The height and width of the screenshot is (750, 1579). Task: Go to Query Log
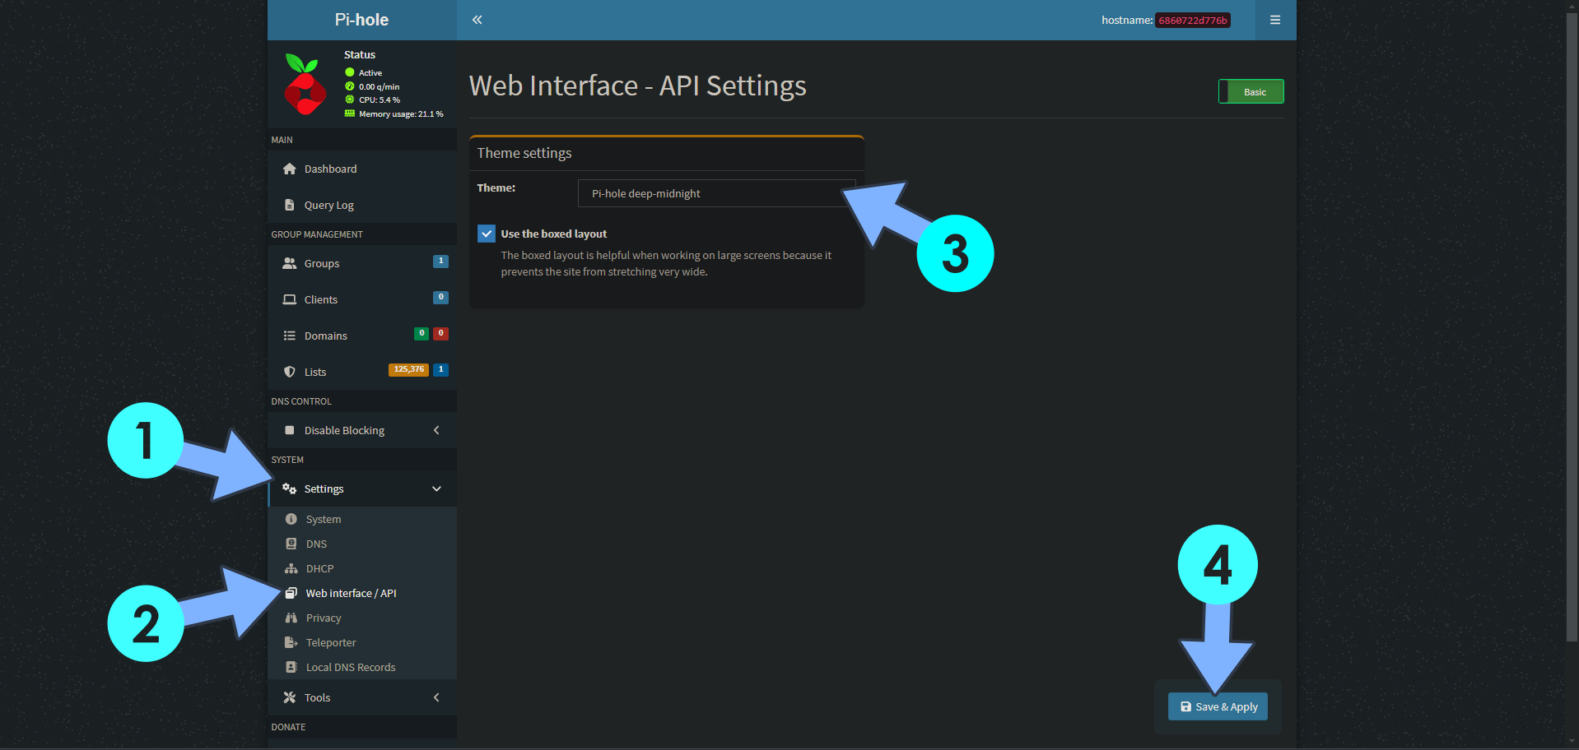click(x=362, y=205)
